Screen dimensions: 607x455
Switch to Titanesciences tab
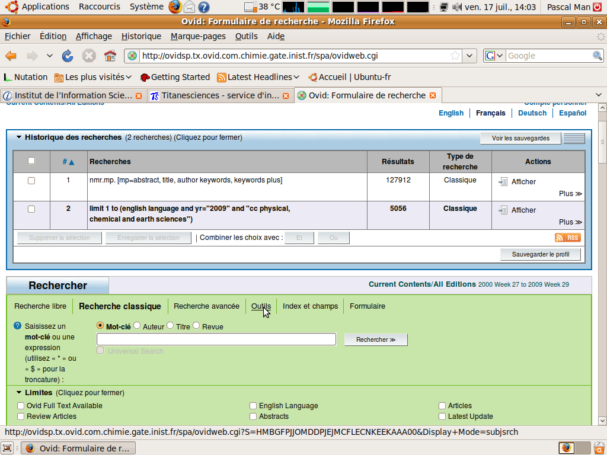(220, 95)
